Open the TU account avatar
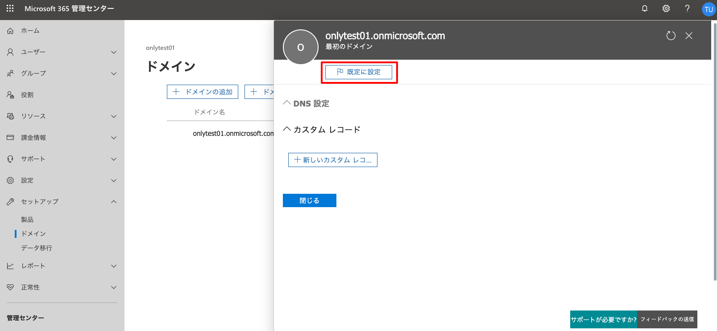The image size is (717, 331). point(709,9)
